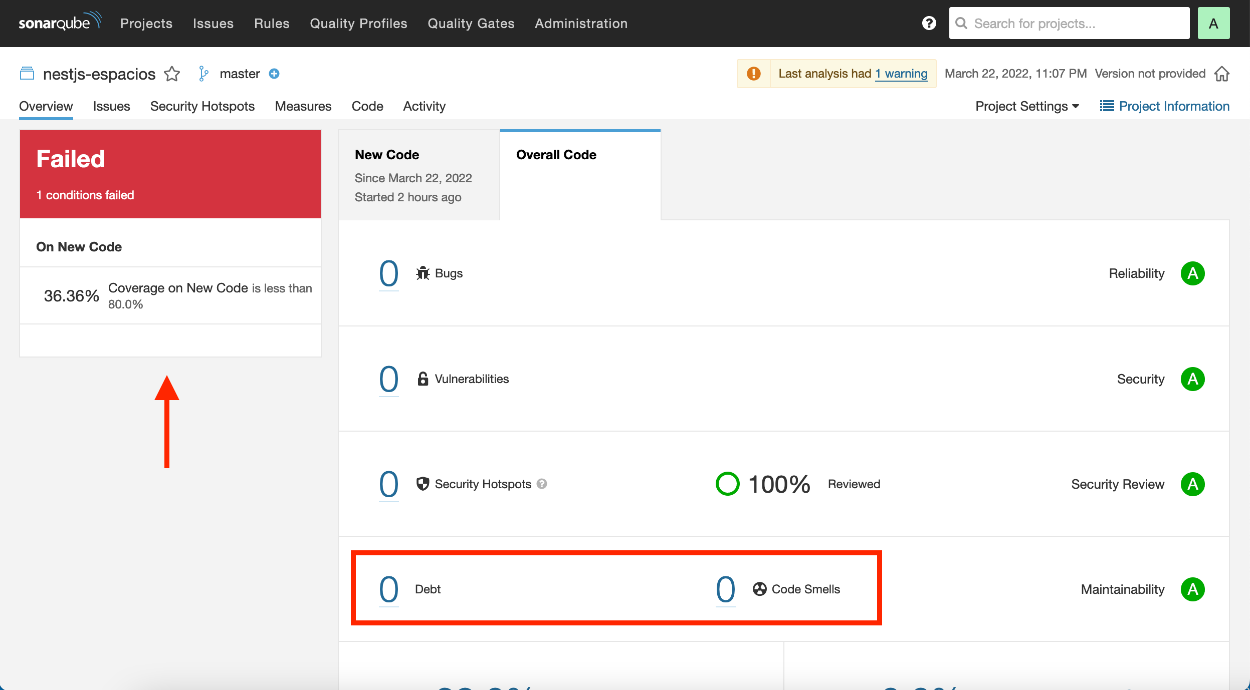Click the Vulnerabilities count 0
Viewport: 1250px width, 690px height.
pos(389,379)
